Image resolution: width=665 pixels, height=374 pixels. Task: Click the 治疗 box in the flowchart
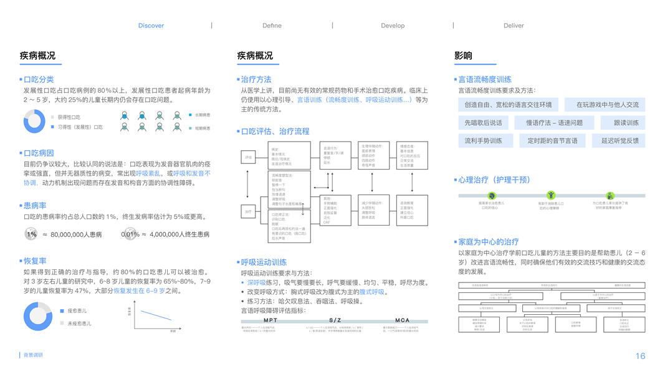[249, 211]
